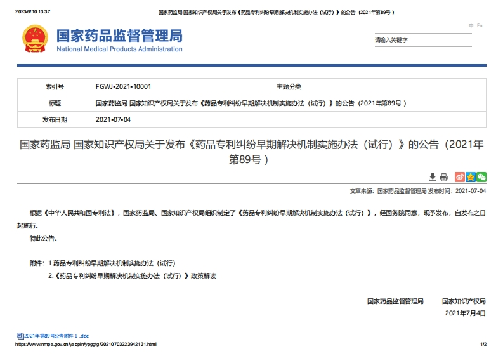Open attachment 2021年第89号公告附件1.doc
Screen dimensions: 503x356
pyautogui.click(x=56, y=335)
